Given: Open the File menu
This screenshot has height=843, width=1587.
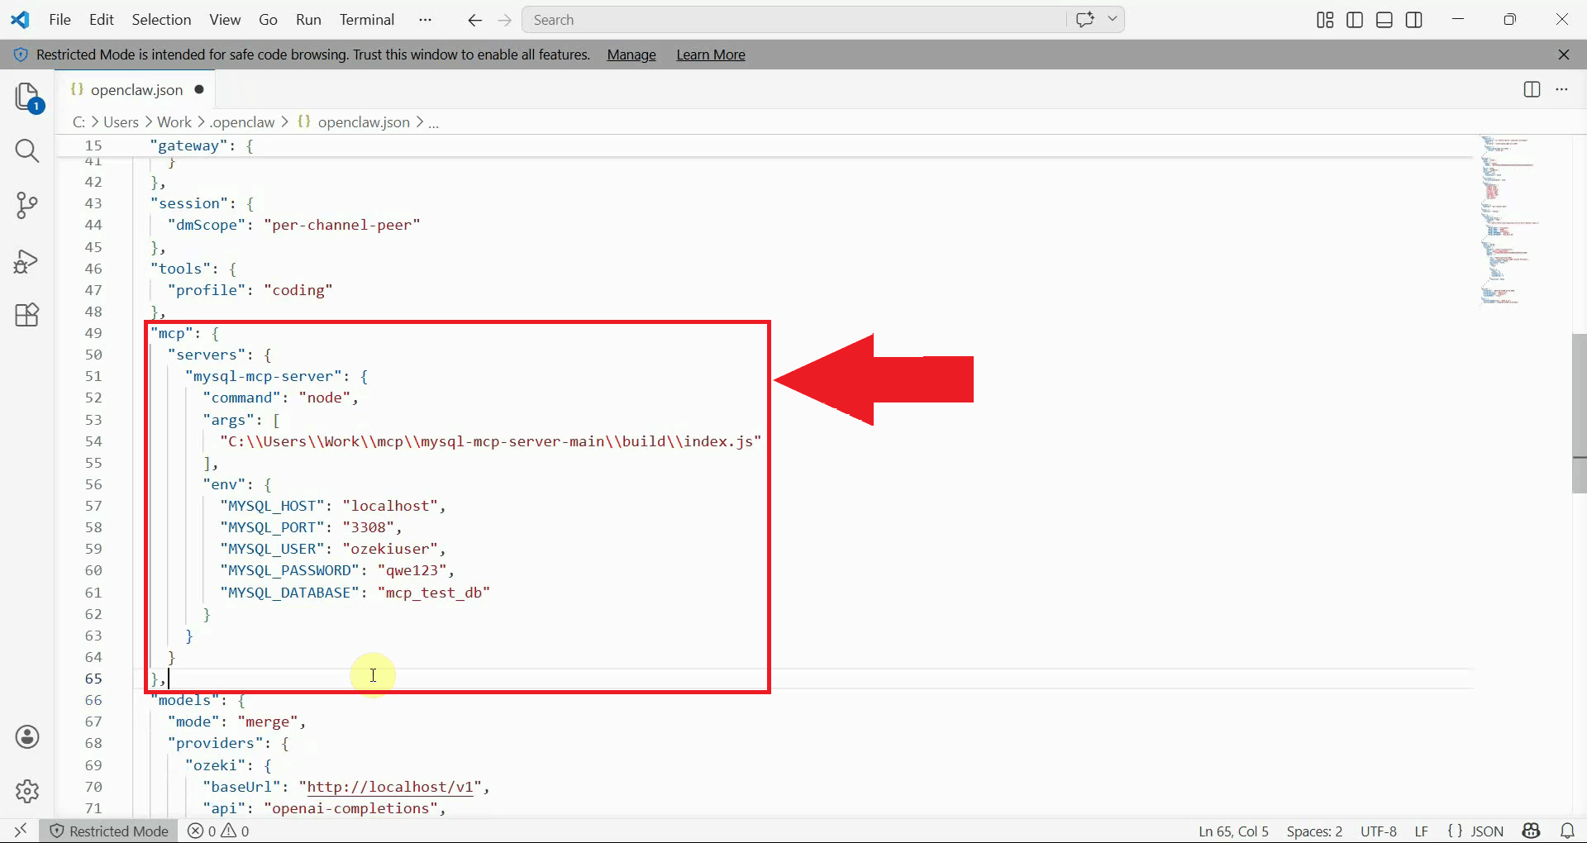Looking at the screenshot, I should click(x=60, y=20).
